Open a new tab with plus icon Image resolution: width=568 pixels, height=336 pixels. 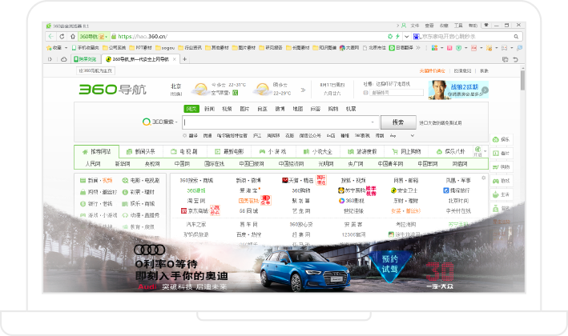click(x=185, y=59)
